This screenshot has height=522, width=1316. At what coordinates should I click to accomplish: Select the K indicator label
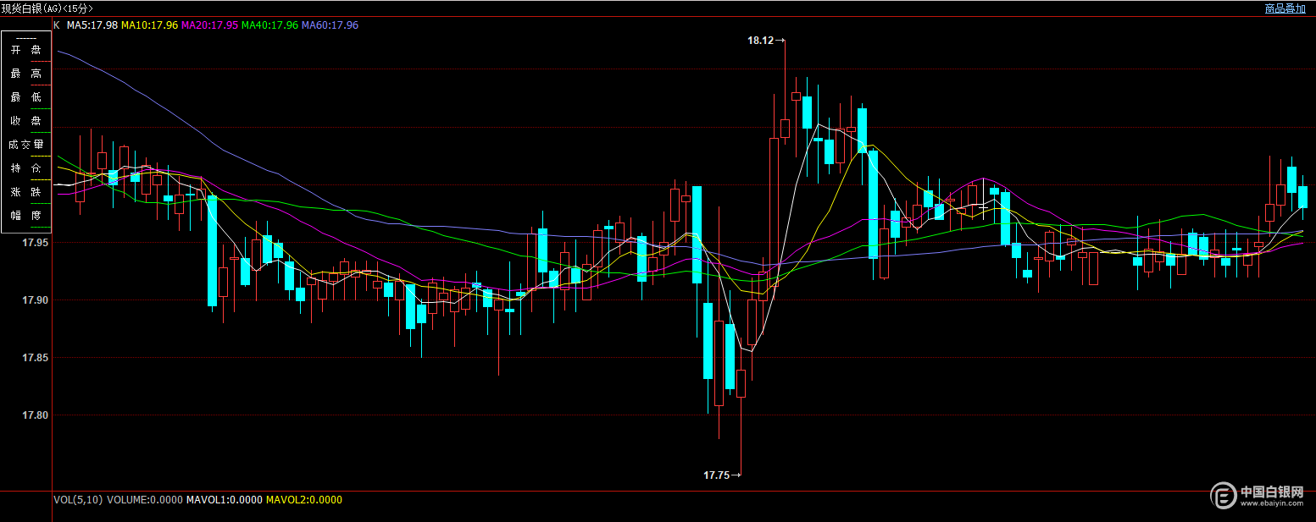click(57, 25)
